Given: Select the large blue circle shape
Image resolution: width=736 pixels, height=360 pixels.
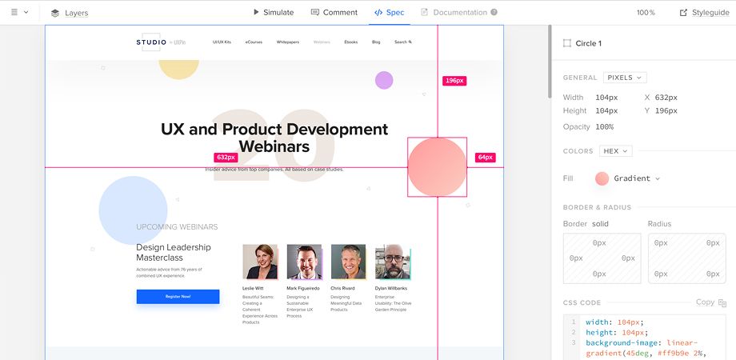Looking at the screenshot, I should point(133,210).
